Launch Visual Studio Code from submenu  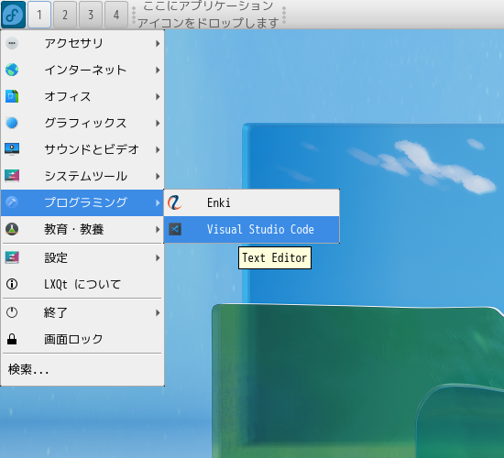pos(252,229)
